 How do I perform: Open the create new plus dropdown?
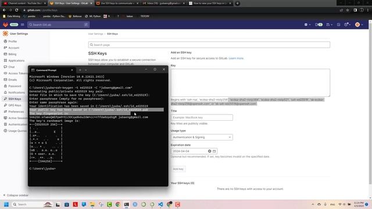tap(307, 24)
